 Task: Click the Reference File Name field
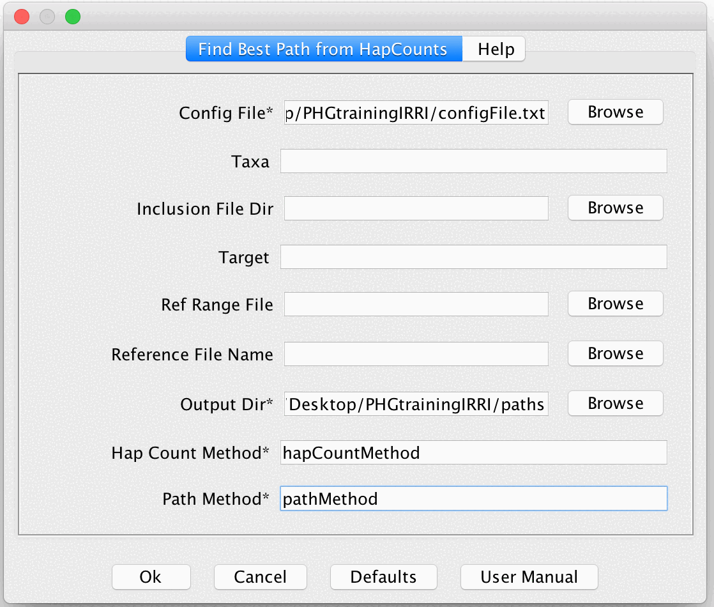tap(416, 354)
